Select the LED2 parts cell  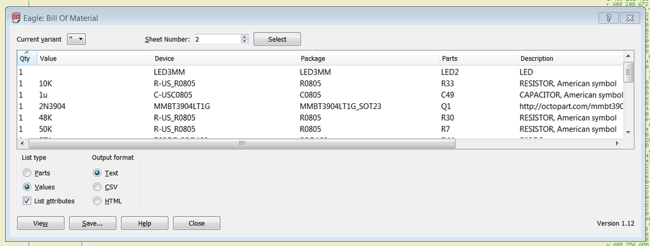click(450, 72)
